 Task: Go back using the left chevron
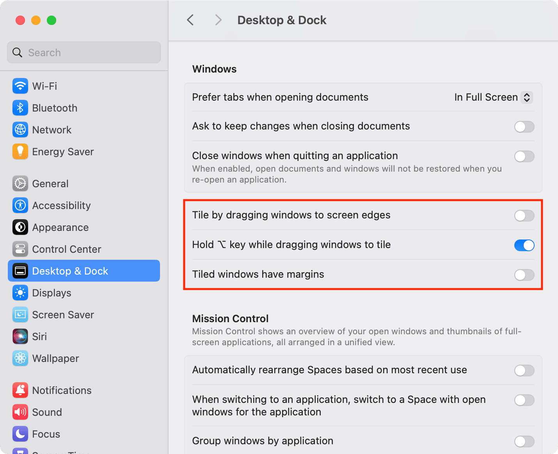[x=190, y=20]
